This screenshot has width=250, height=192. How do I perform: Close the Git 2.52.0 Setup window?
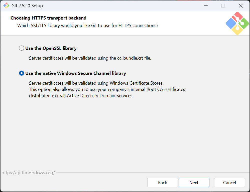[x=241, y=6]
